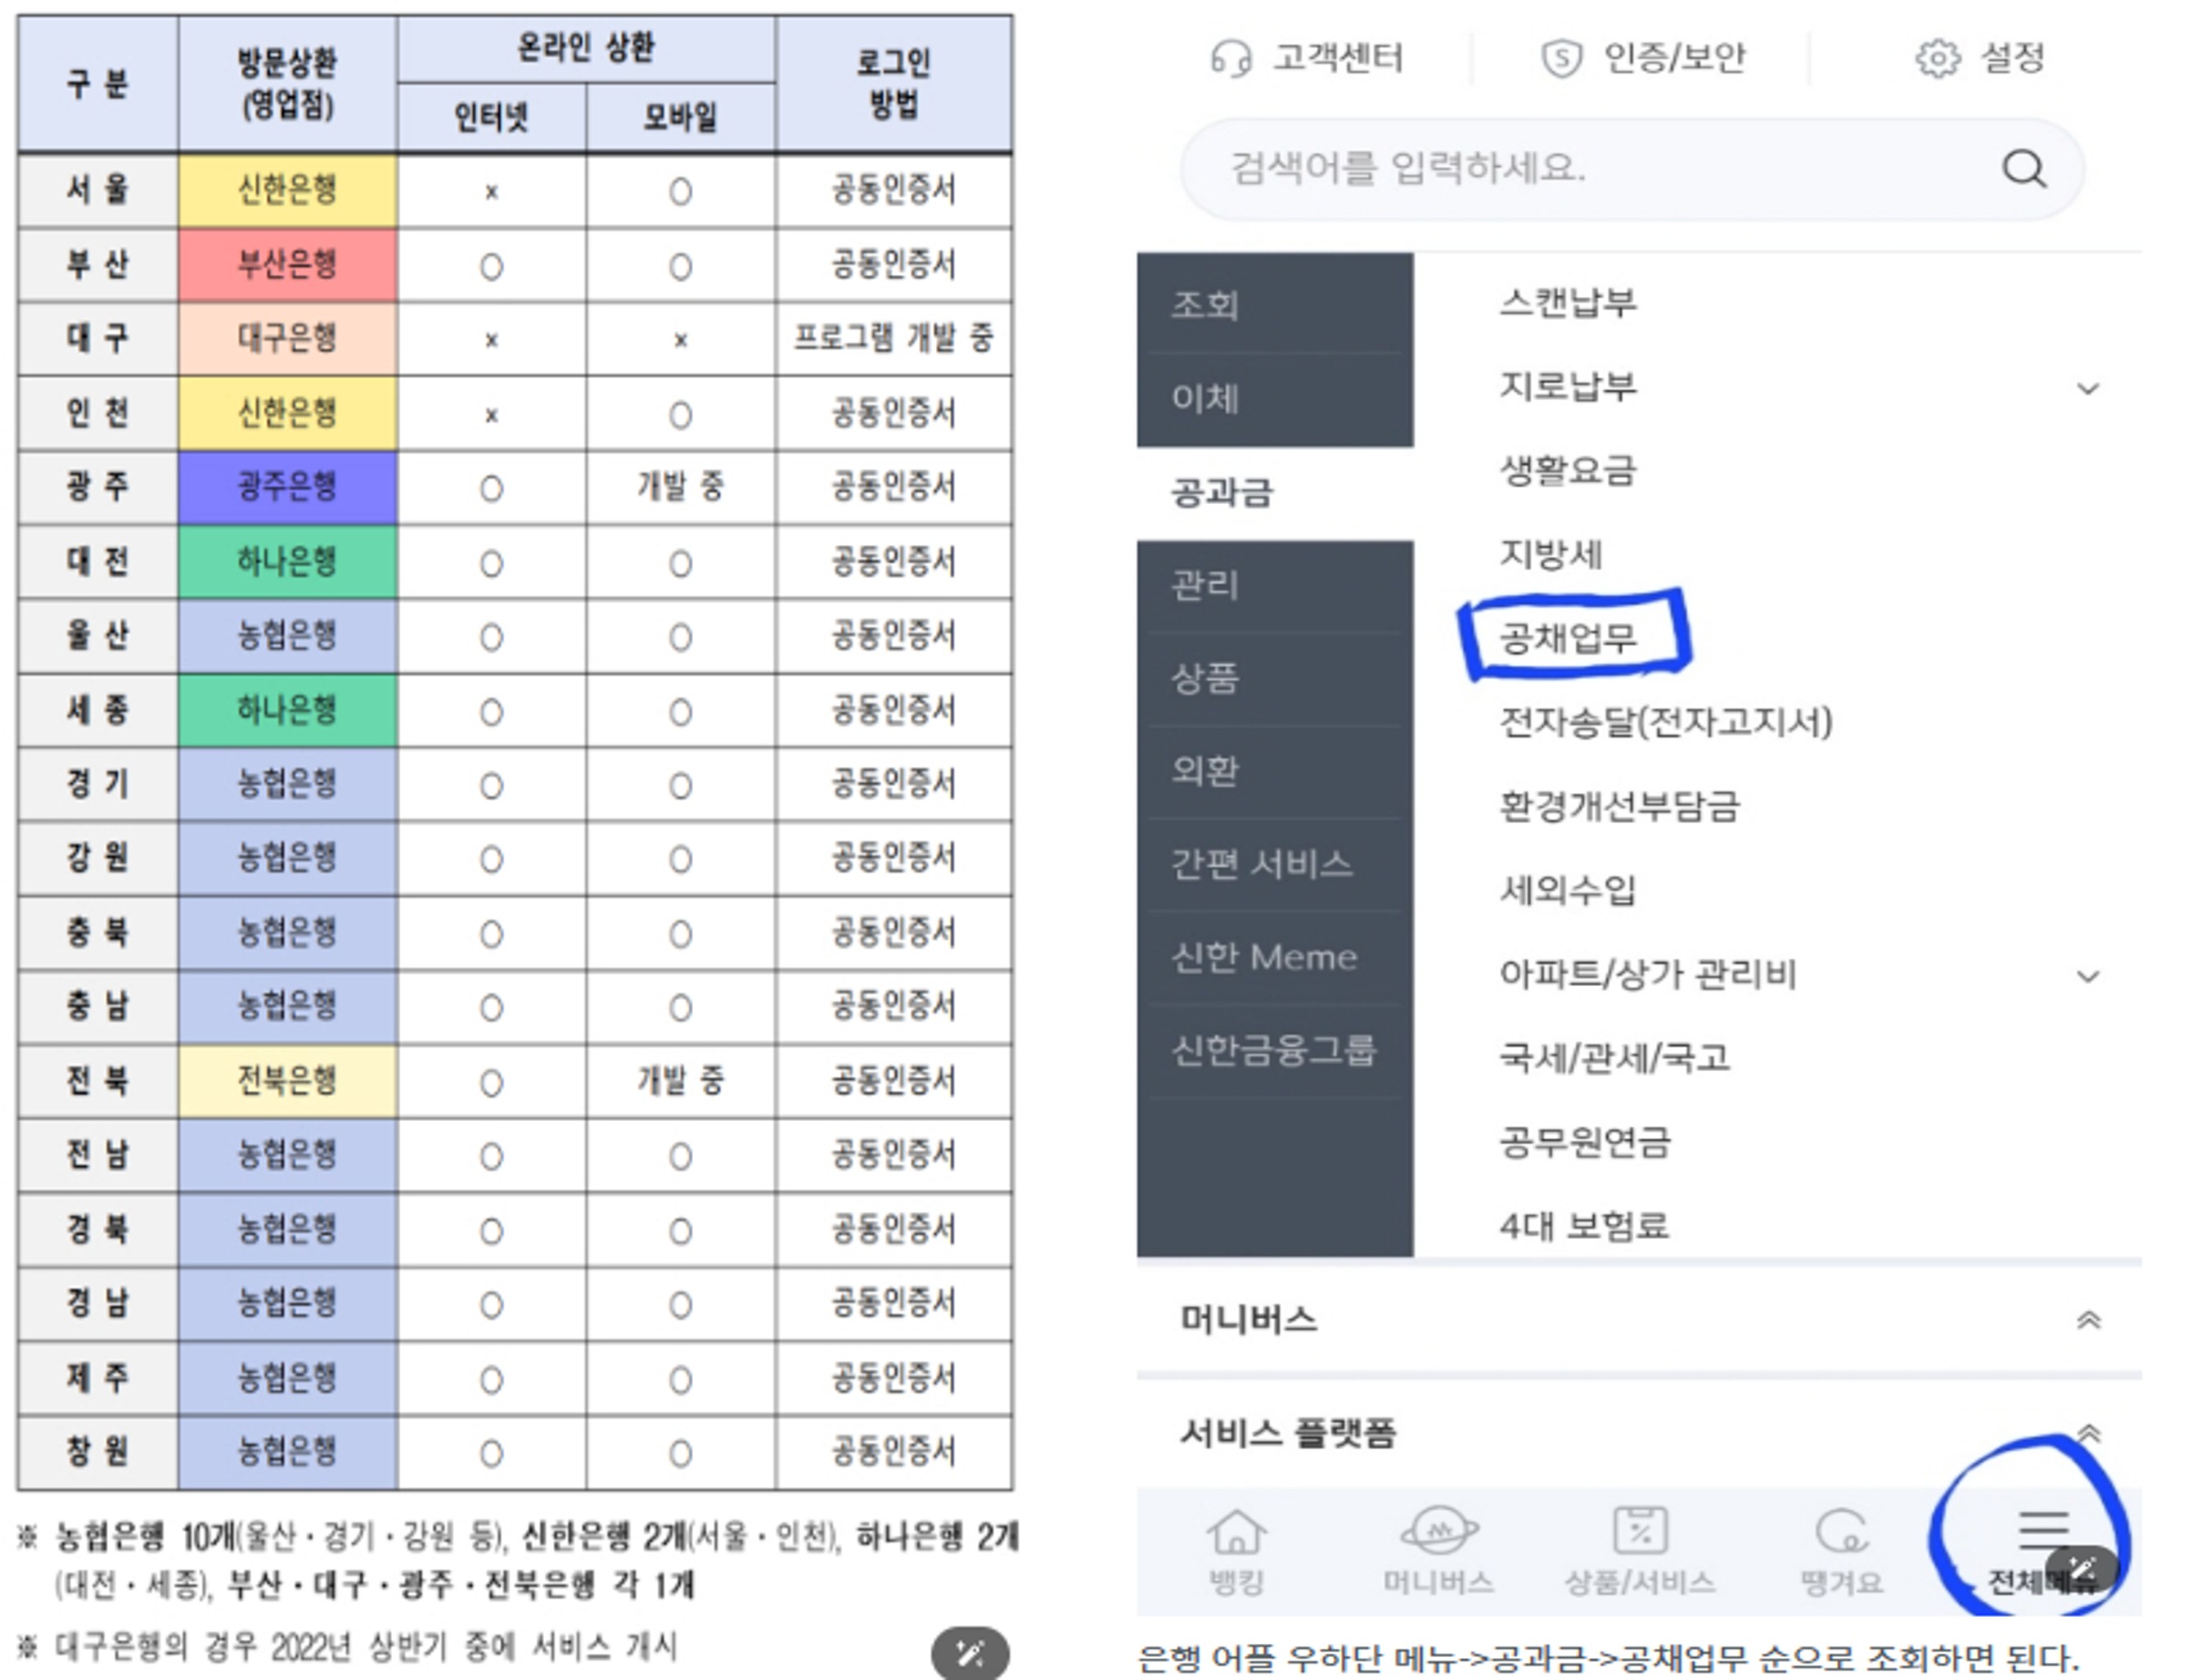Image resolution: width=2188 pixels, height=1680 pixels.
Task: Tap the 뱅킹 home icon
Action: coord(1236,1530)
